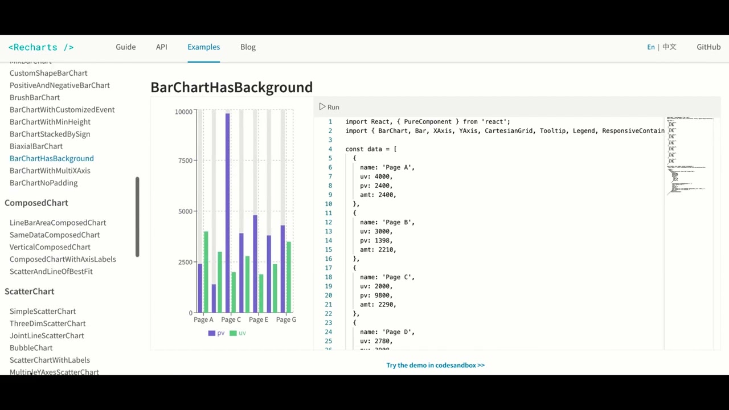Click the code line name: 'Page B'
This screenshot has height=410, width=729.
(x=387, y=222)
